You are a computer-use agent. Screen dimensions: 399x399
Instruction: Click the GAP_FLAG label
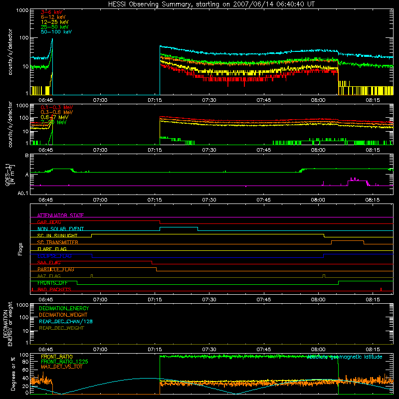click(49, 222)
